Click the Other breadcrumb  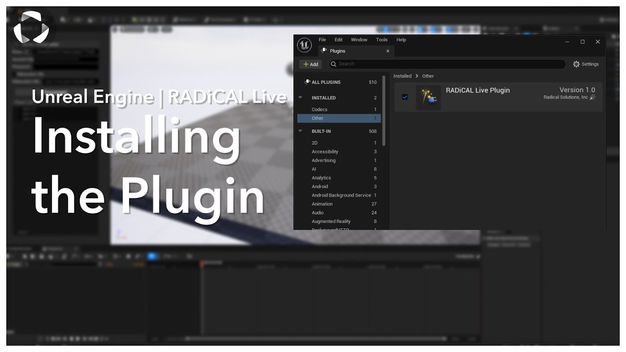click(x=428, y=76)
